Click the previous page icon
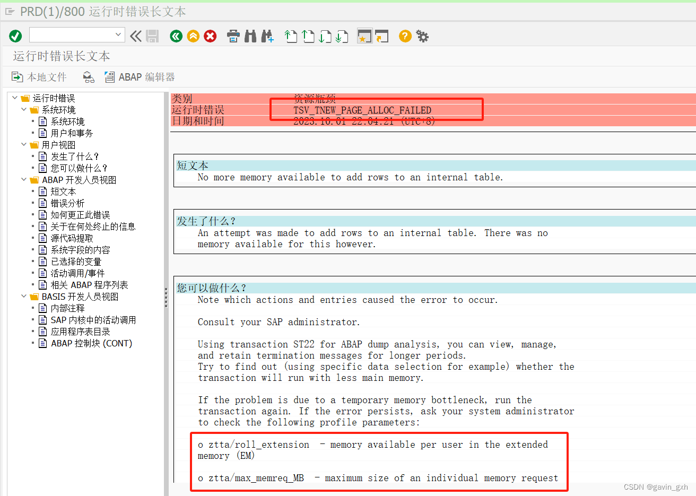Screen dimensions: 696x496 [x=307, y=36]
